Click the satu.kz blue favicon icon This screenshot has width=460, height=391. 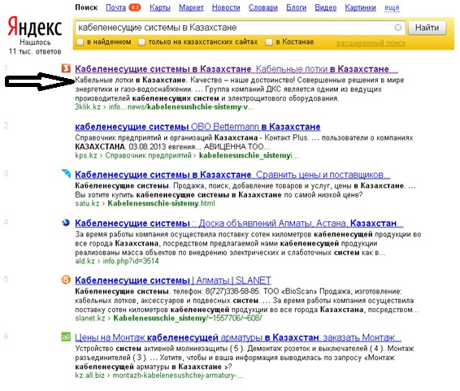(66, 173)
